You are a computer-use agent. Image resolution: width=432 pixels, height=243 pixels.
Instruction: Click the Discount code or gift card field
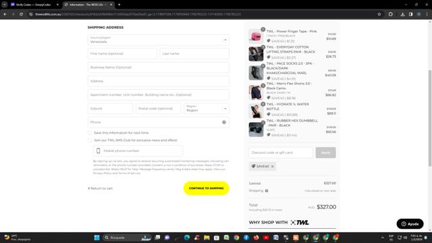[281, 153]
